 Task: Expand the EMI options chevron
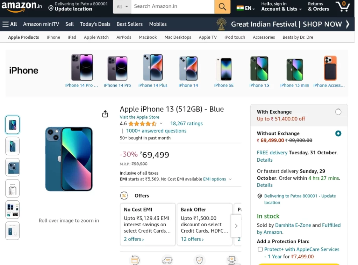[x=230, y=179]
